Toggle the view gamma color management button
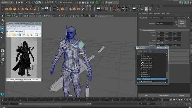The image size is (192, 108). tap(96, 16)
